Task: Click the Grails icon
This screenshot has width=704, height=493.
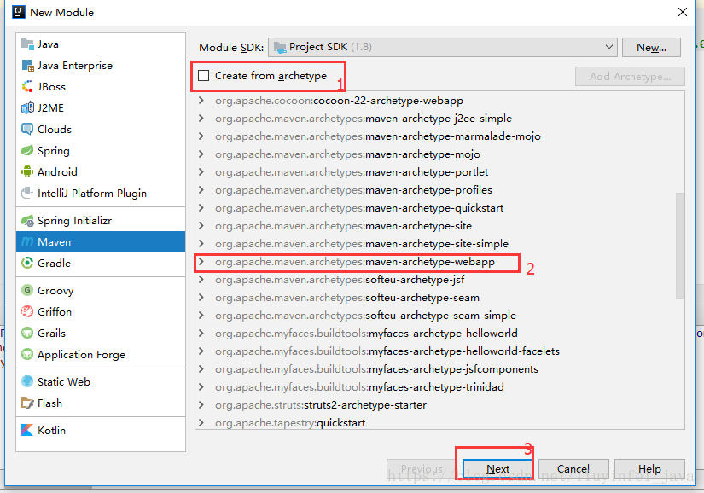Action: click(x=27, y=333)
